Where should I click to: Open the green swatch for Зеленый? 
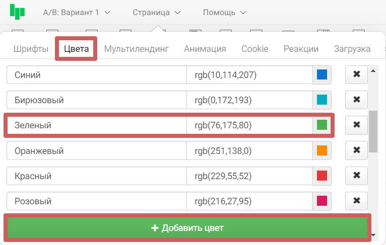coord(322,125)
